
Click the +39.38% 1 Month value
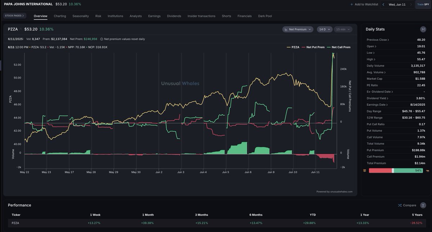click(148, 223)
